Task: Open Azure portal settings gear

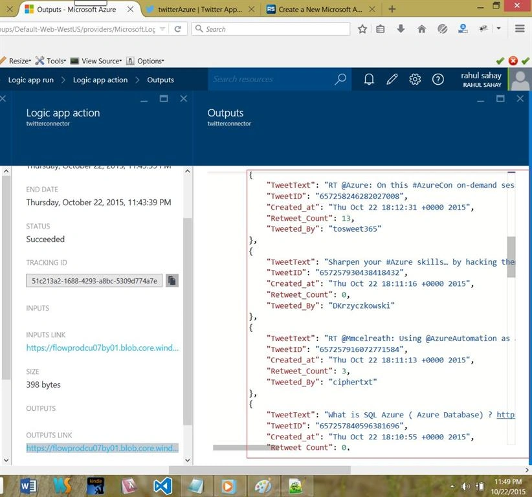Action: click(x=415, y=80)
